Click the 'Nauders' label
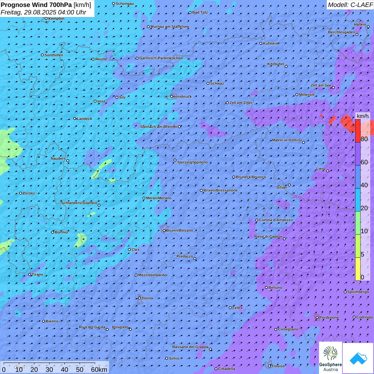 tap(58, 158)
